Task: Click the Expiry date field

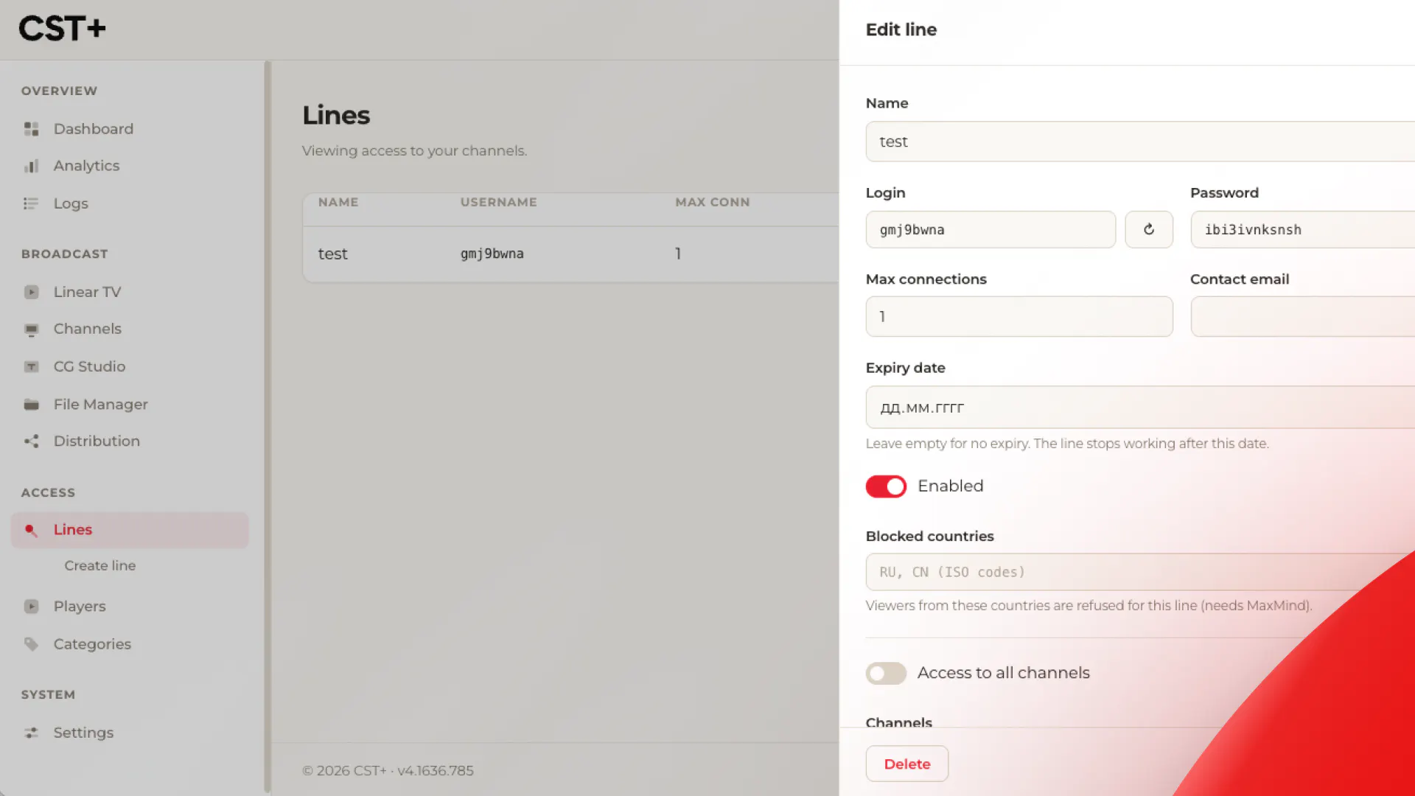Action: (x=1140, y=407)
